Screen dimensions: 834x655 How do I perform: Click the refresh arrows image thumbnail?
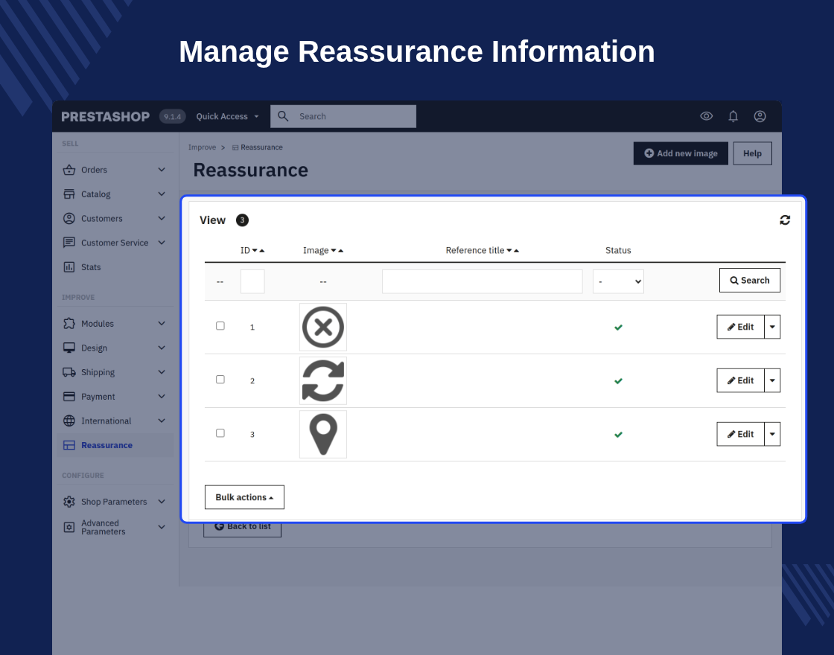click(323, 380)
